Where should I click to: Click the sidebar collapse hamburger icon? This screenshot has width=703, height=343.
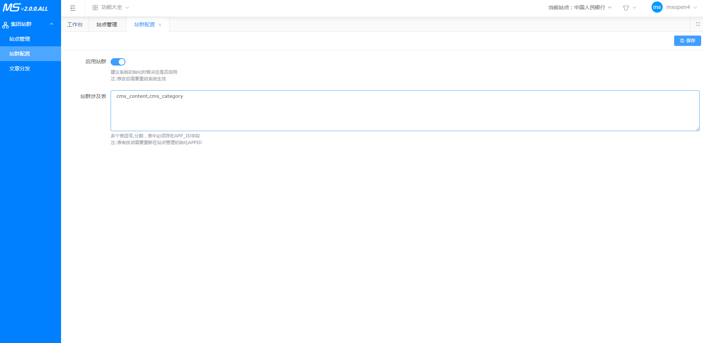(73, 8)
